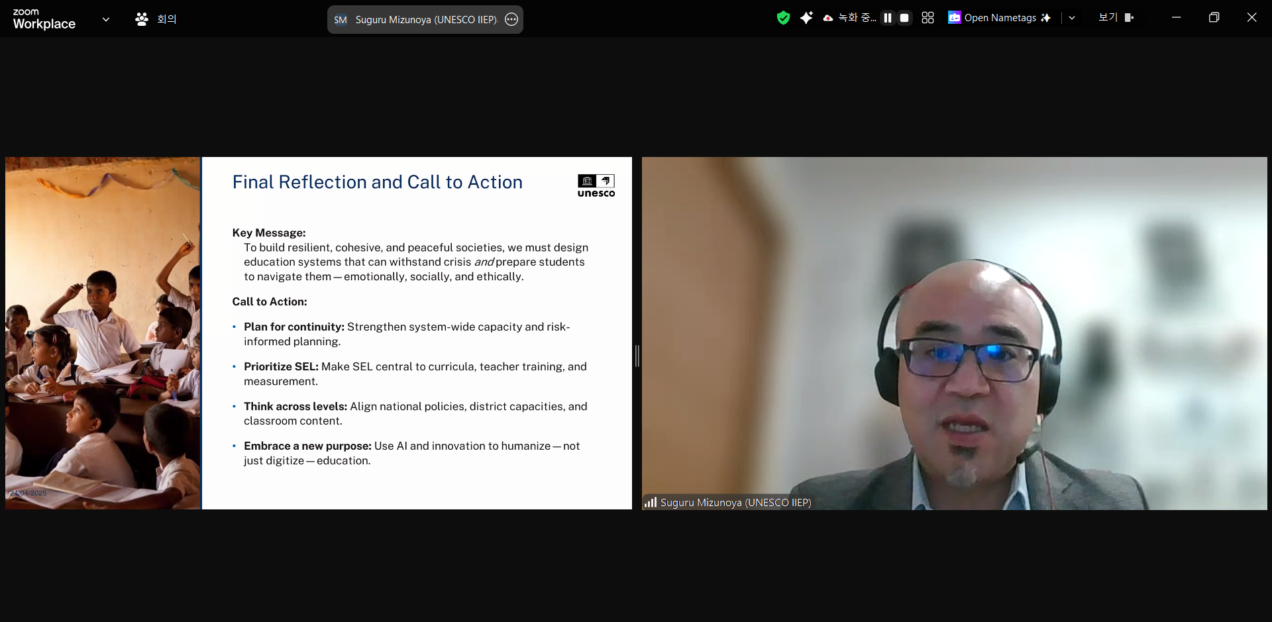Restore down the Zoom window

tap(1214, 18)
